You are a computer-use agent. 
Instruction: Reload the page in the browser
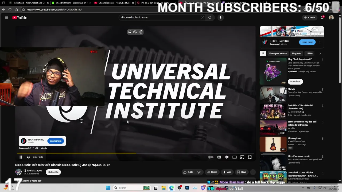[10, 9]
